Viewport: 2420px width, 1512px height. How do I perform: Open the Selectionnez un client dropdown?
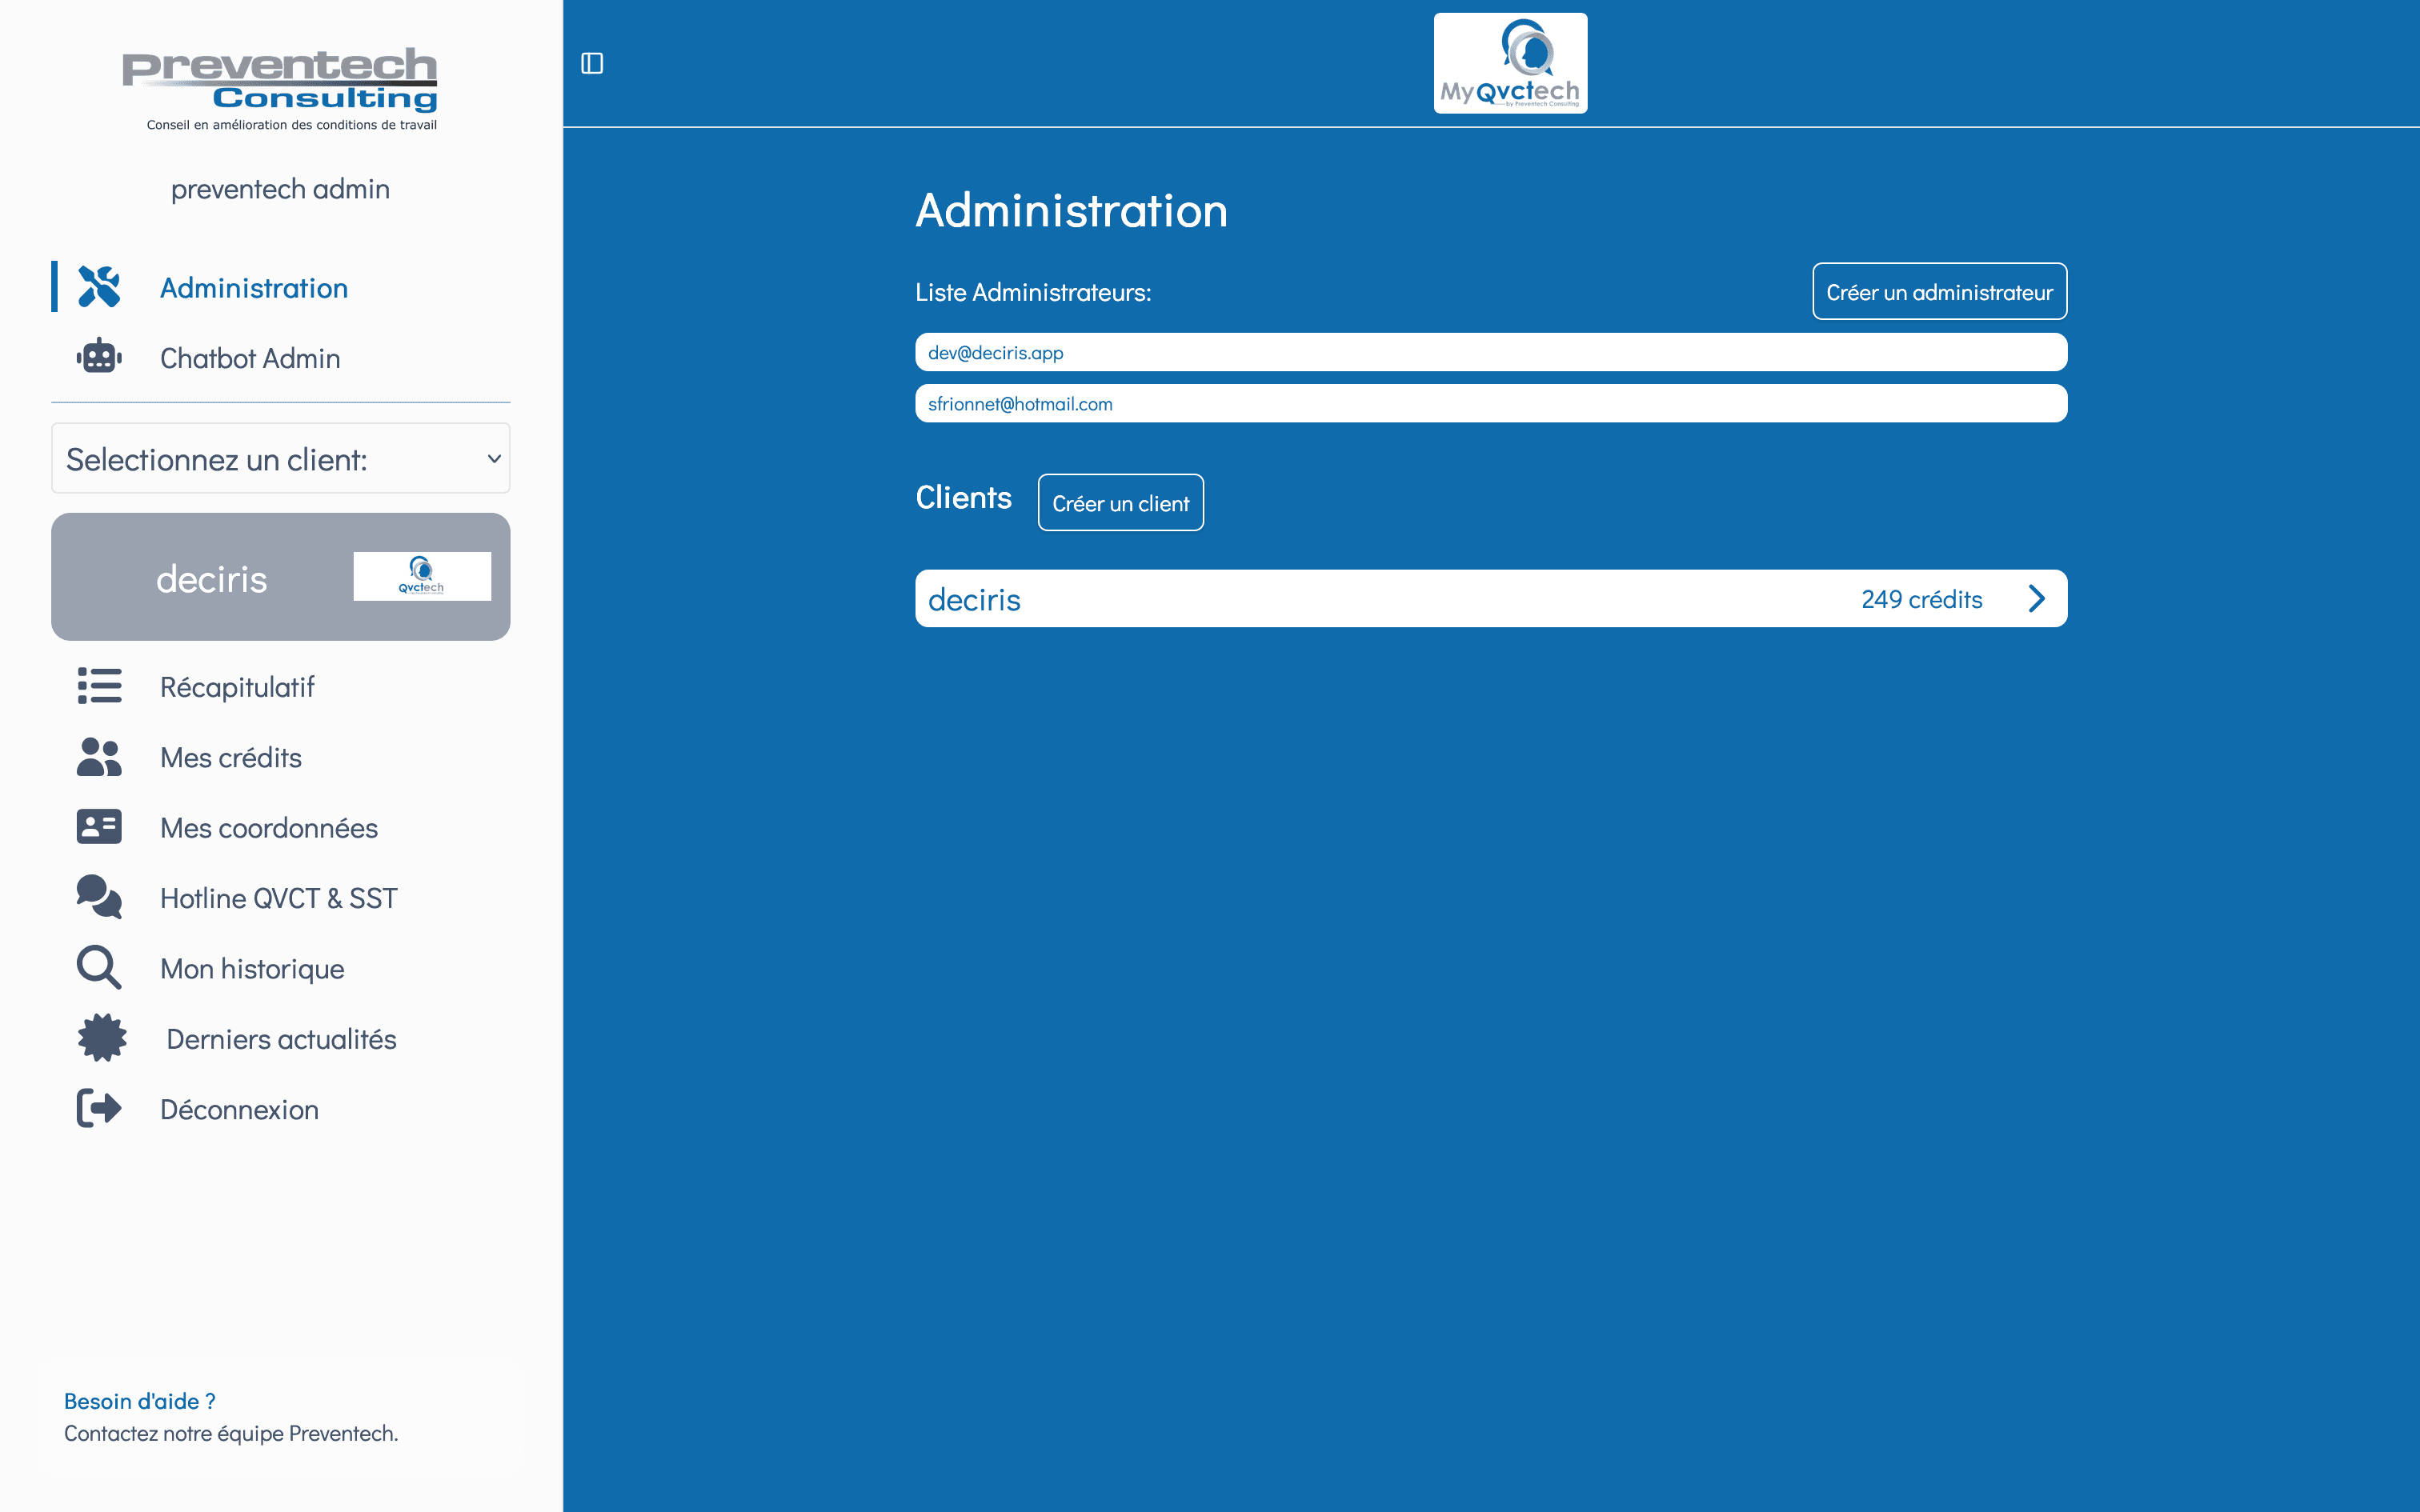click(x=280, y=459)
